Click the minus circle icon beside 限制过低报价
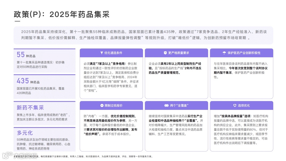 (102, 106)
